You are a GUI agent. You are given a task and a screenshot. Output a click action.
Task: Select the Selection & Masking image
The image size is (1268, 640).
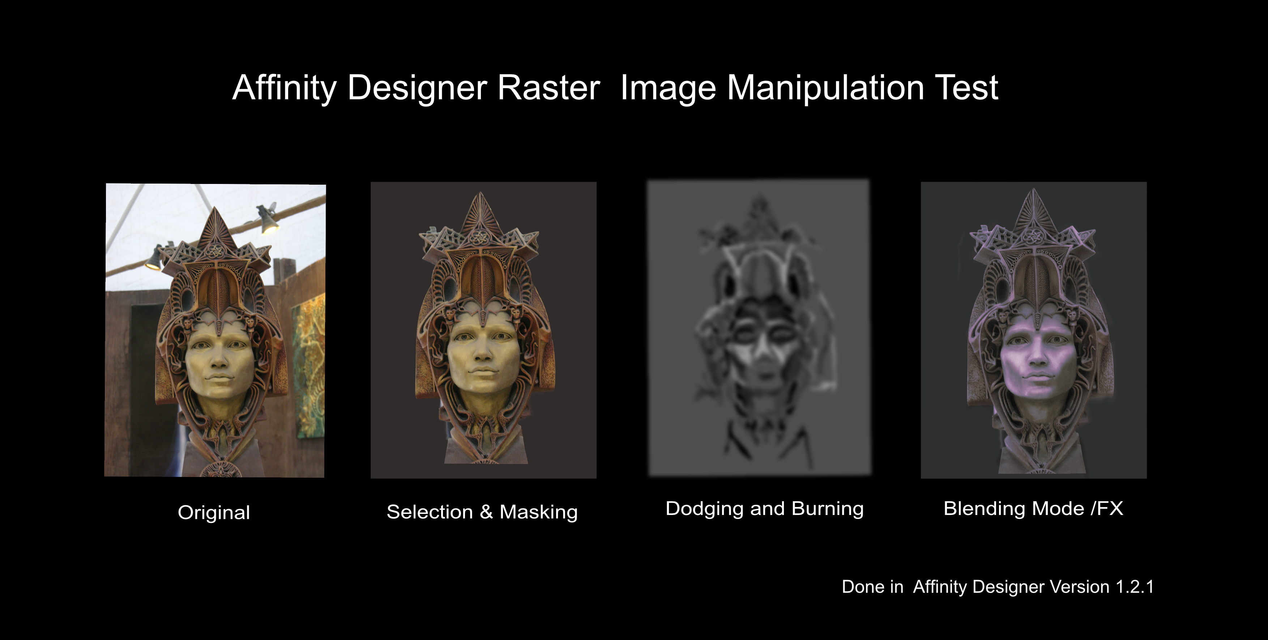483,330
